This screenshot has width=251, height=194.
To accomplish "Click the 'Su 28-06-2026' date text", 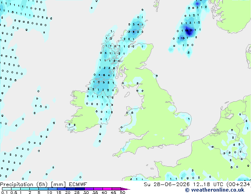I will [167, 184].
